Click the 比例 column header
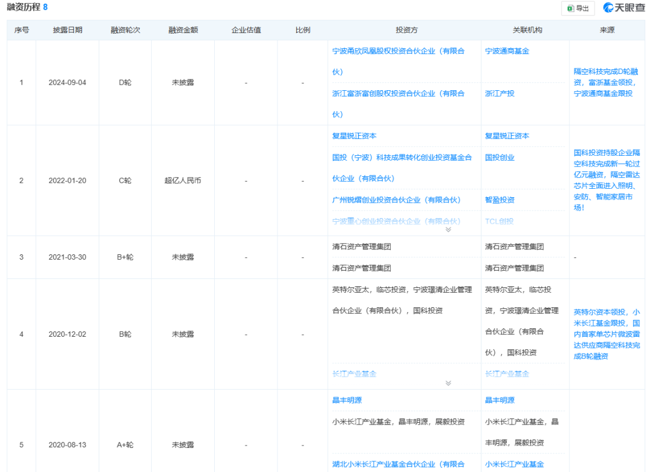This screenshot has height=472, width=650. [x=303, y=30]
